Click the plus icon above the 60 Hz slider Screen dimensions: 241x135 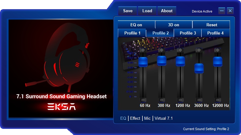coord(143,50)
